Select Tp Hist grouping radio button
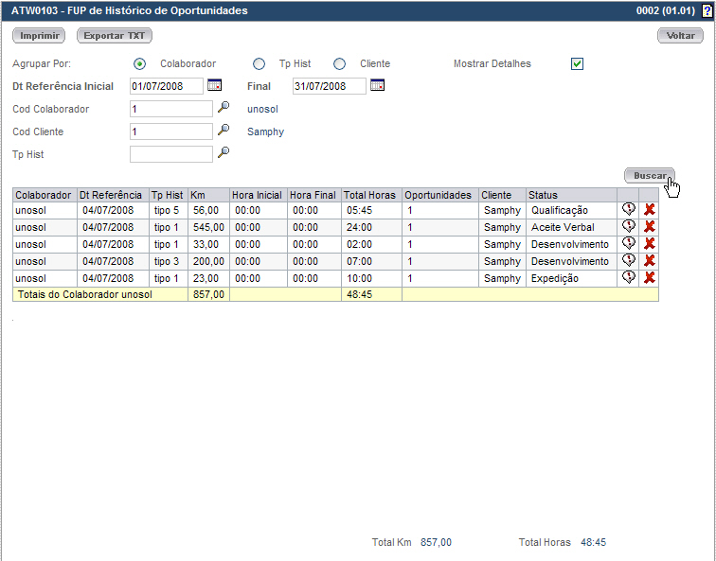 coord(260,64)
